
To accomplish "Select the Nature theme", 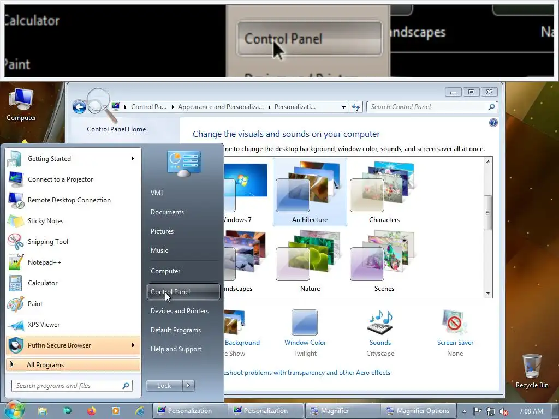I will point(310,261).
